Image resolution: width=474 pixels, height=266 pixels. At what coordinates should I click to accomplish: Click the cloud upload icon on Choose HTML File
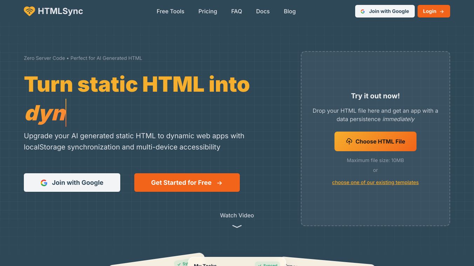[x=349, y=141]
